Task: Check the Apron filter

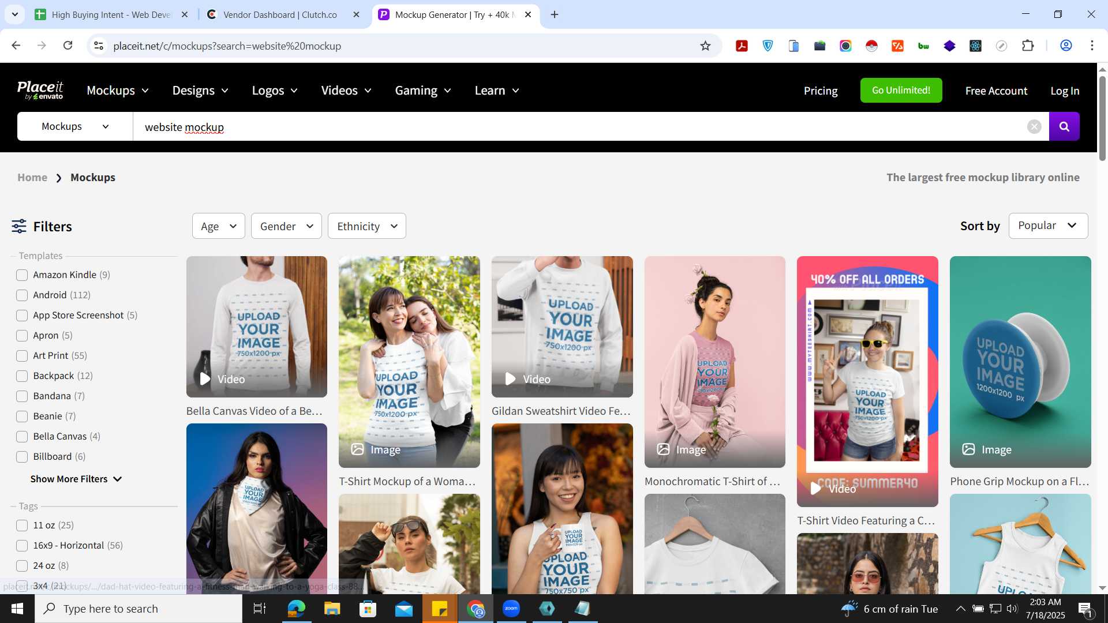Action: point(22,335)
